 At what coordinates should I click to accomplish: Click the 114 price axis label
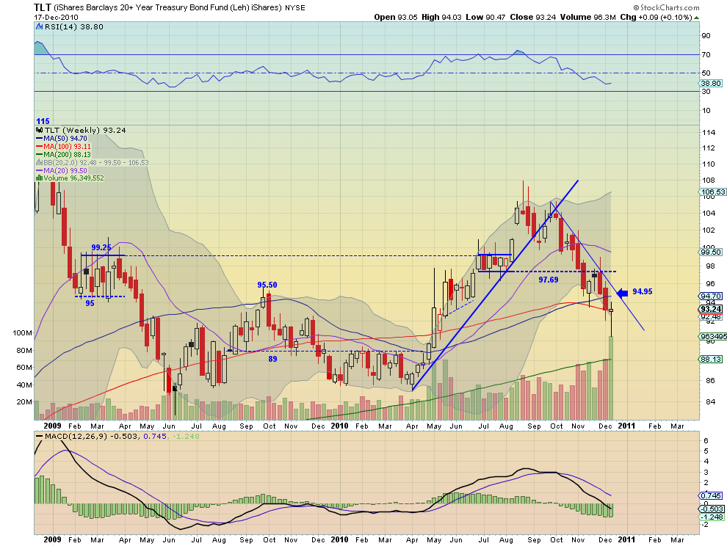[x=708, y=133]
